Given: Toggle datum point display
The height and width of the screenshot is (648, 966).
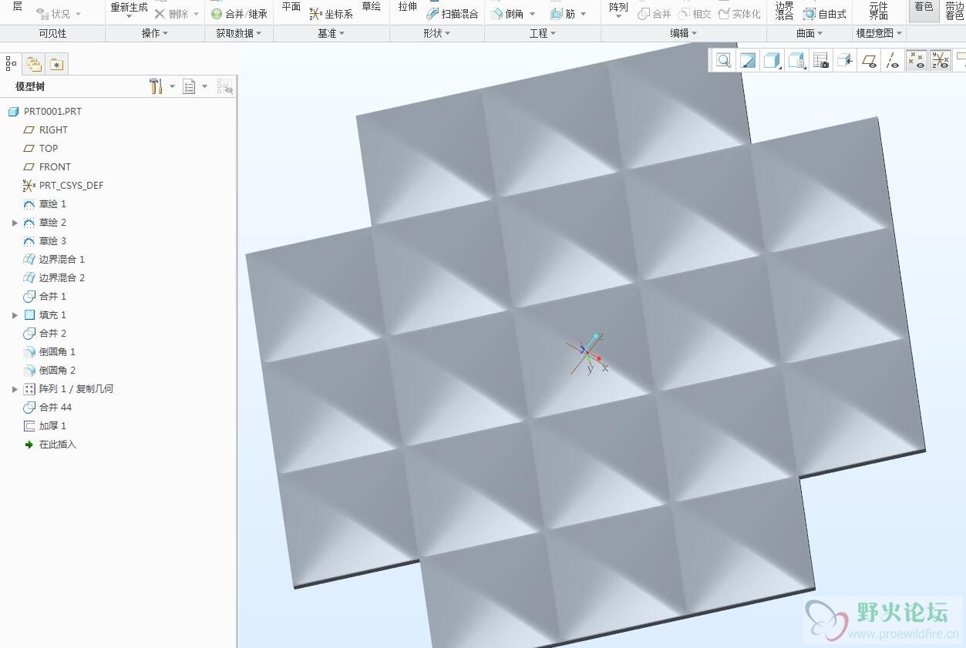Looking at the screenshot, I should point(916,61).
